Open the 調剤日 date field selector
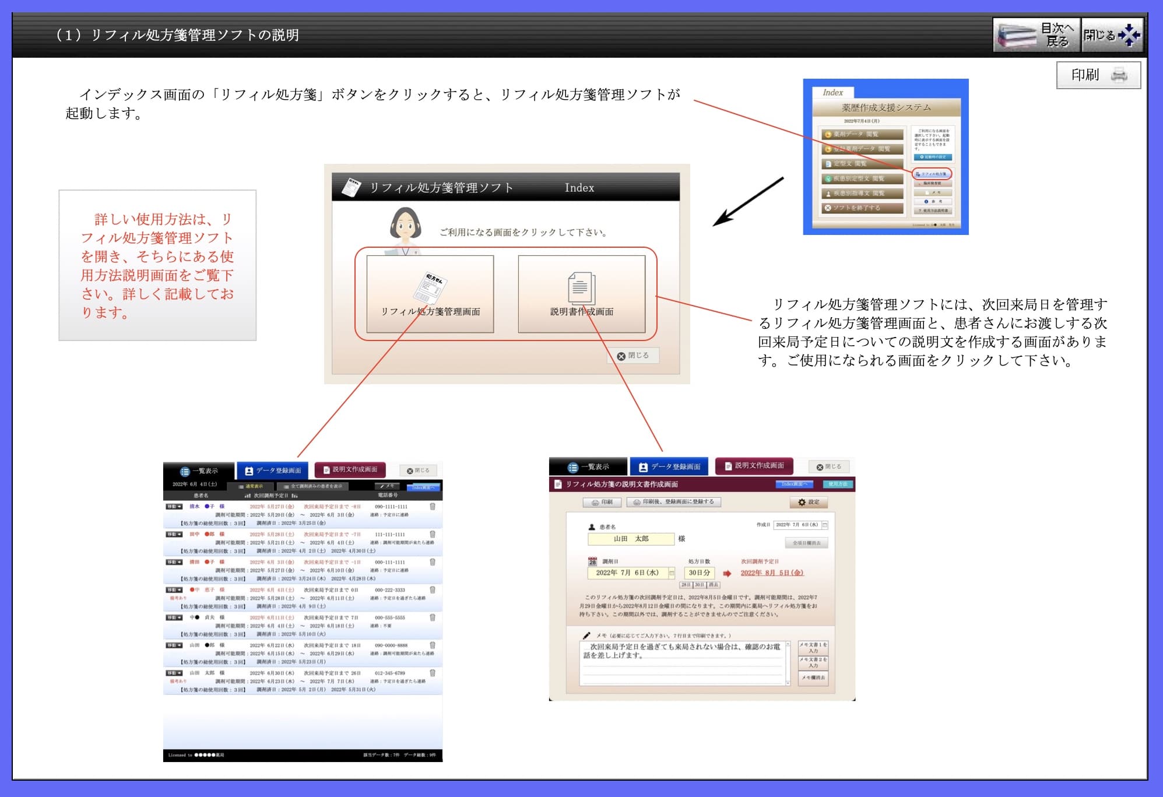The height and width of the screenshot is (797, 1163). coord(672,573)
